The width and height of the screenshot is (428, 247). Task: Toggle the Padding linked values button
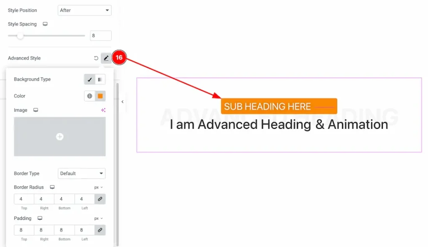[100, 230]
